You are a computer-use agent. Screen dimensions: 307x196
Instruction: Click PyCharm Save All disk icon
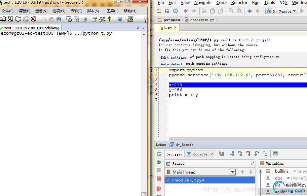167,11
